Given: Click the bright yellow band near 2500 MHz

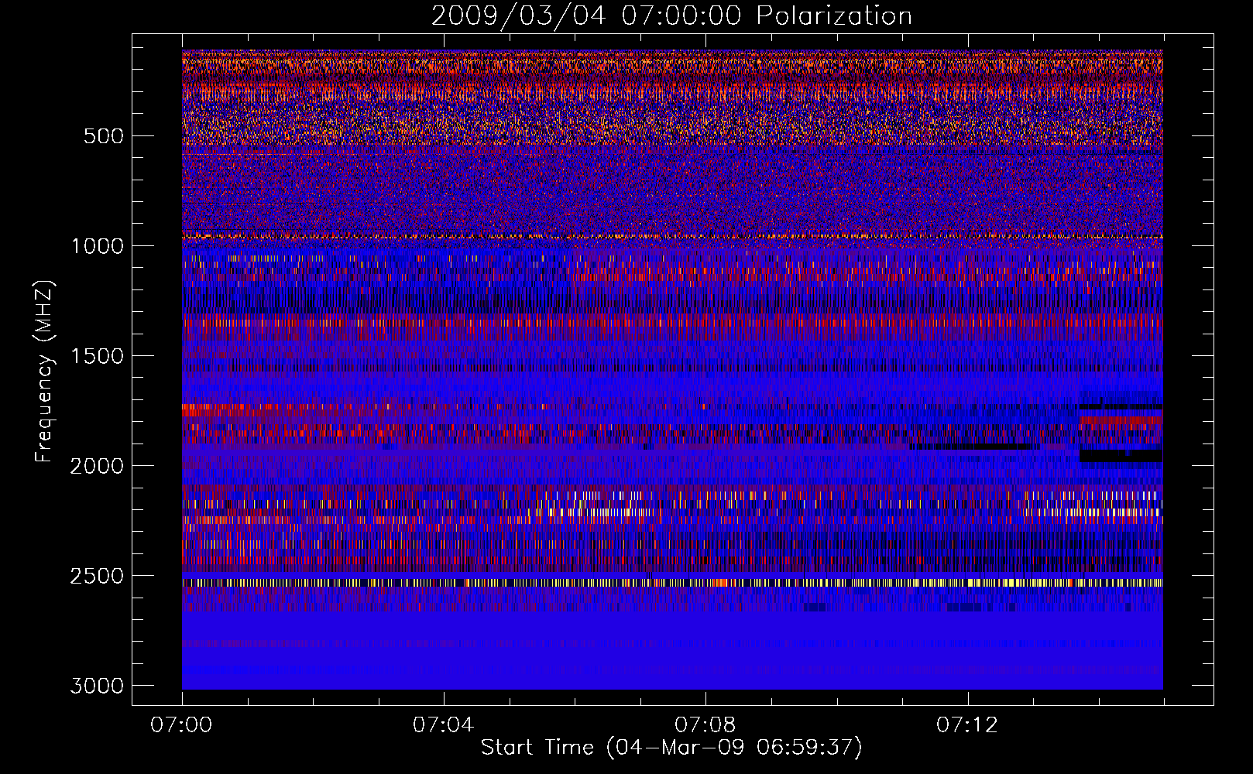Looking at the screenshot, I should pos(672,582).
